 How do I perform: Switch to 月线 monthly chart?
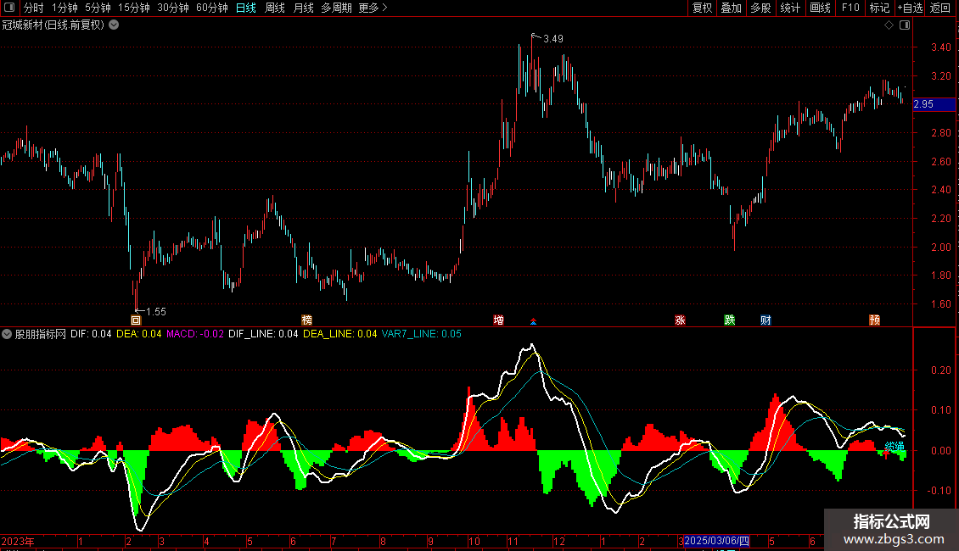(x=303, y=8)
